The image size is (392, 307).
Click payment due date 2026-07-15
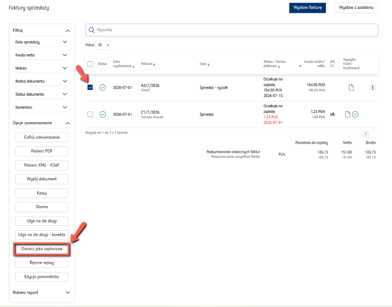(273, 96)
